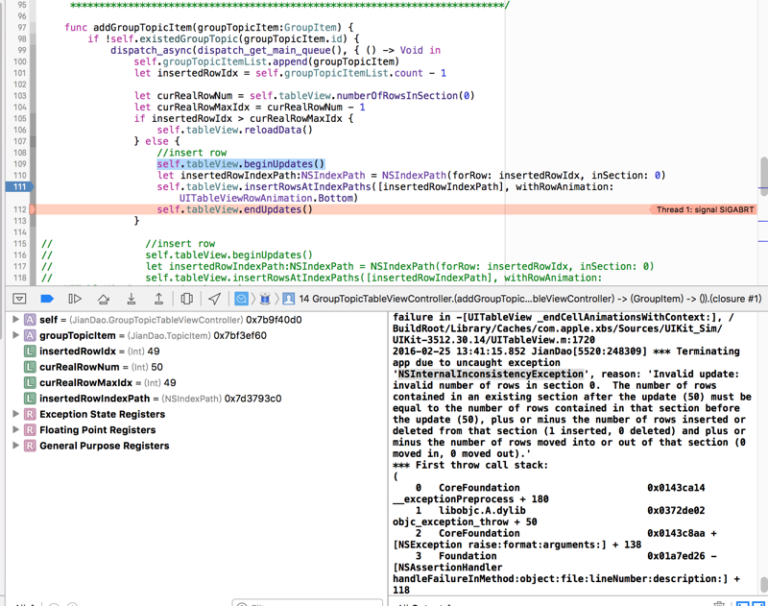This screenshot has height=606, width=768.
Task: Expand the groupTopicItem variable
Action: pyautogui.click(x=15, y=335)
